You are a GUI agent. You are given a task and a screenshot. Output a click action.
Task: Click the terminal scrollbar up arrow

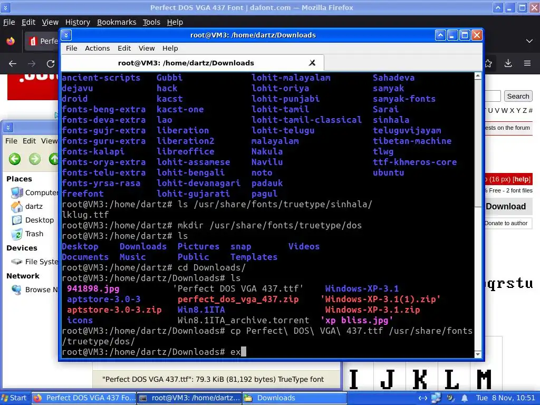tap(478, 76)
